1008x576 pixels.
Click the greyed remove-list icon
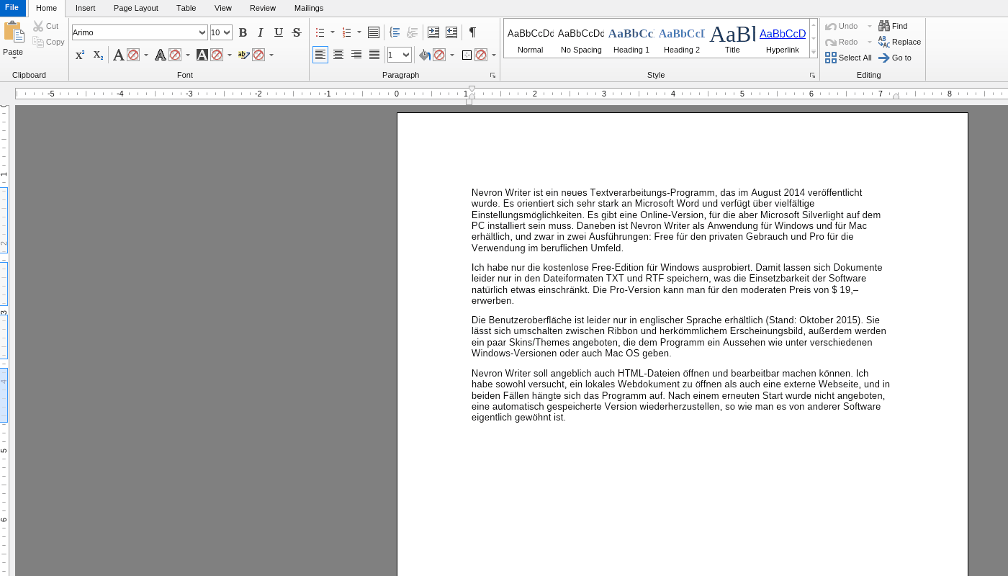pos(413,32)
